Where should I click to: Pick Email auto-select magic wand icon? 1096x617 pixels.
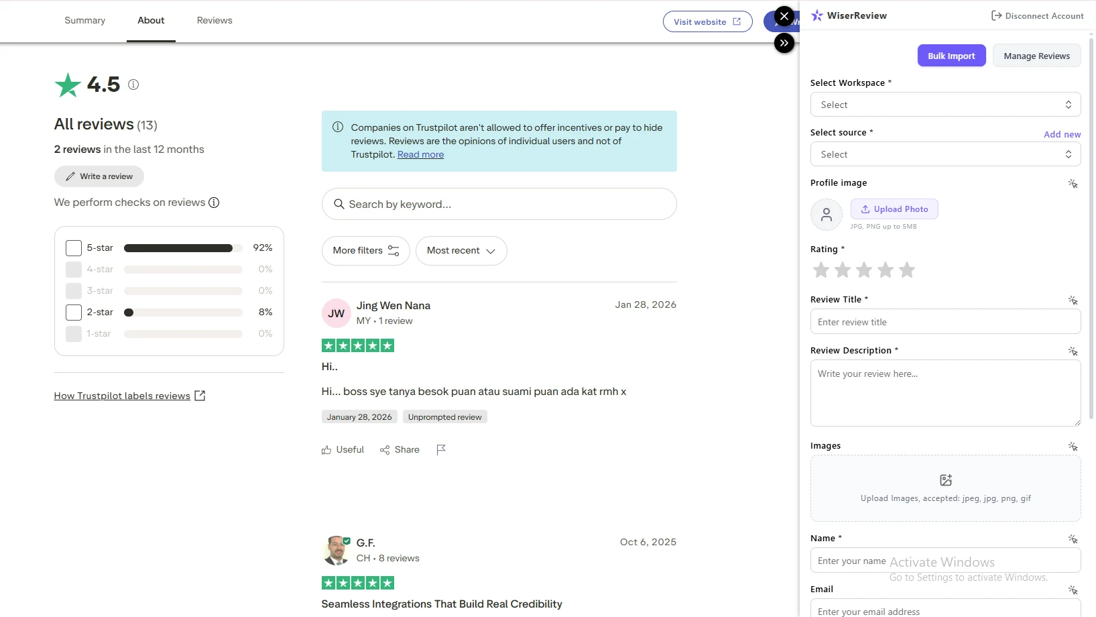pyautogui.click(x=1073, y=590)
